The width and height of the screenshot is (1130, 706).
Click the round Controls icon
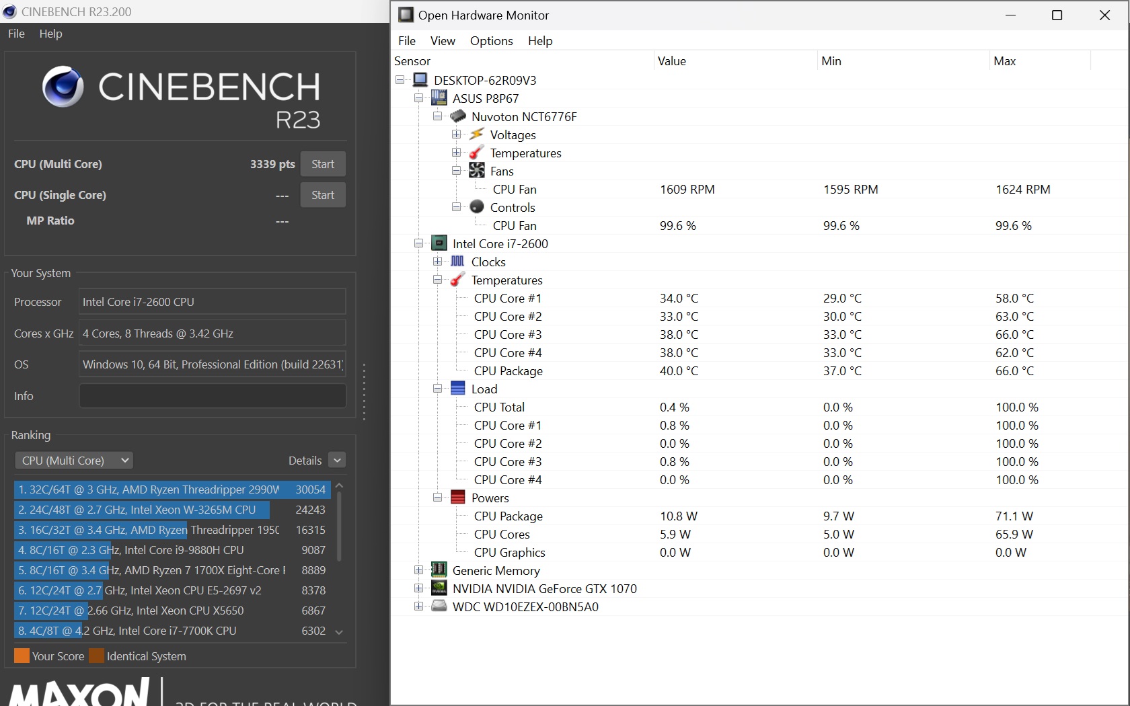(477, 207)
